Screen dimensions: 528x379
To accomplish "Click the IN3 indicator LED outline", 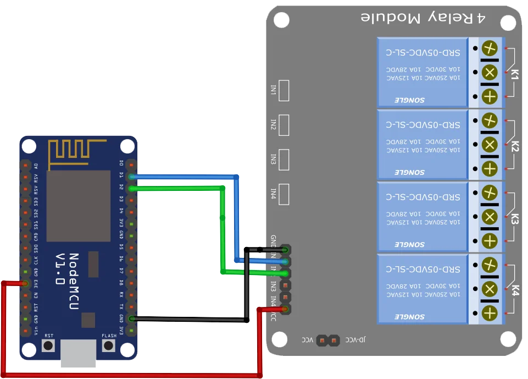I will point(284,160).
